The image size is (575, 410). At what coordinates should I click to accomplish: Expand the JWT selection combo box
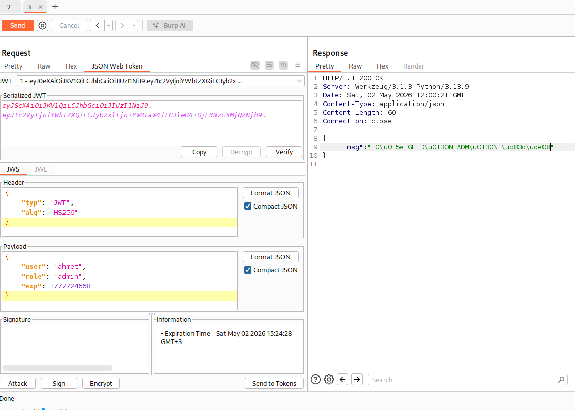[x=161, y=81]
